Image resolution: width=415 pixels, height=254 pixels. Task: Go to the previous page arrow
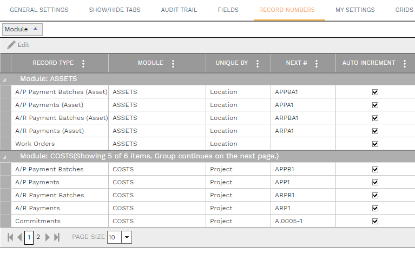[x=19, y=237]
